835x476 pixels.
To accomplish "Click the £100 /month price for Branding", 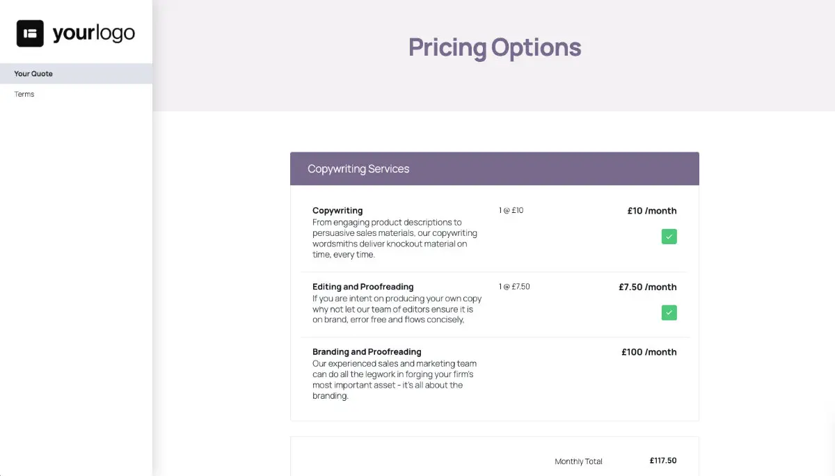I will pyautogui.click(x=649, y=352).
